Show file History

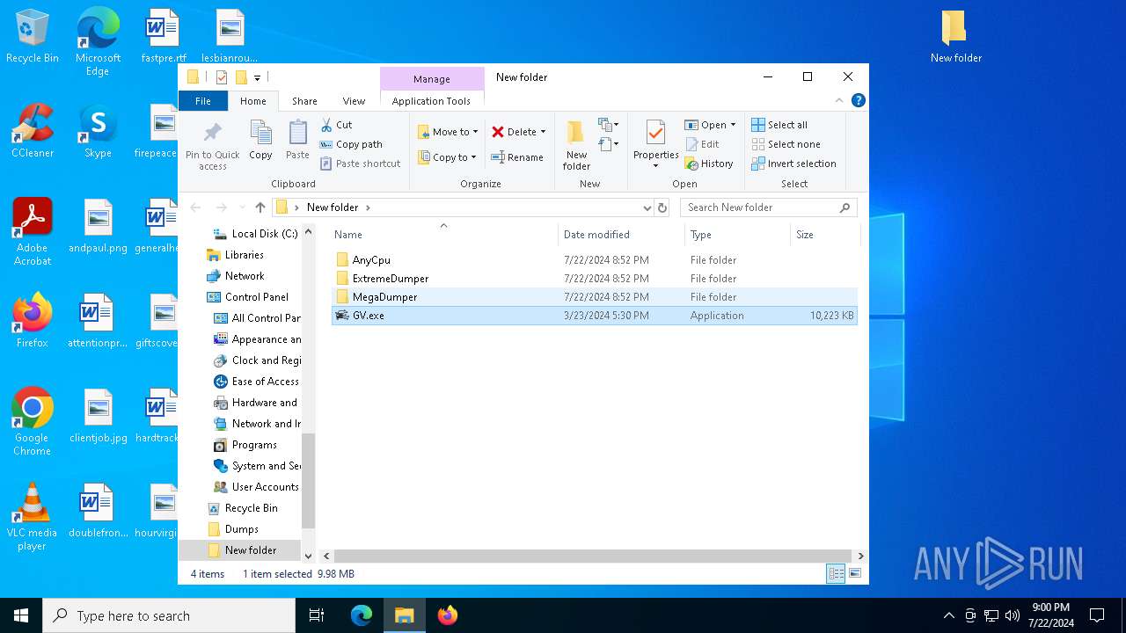pos(708,164)
